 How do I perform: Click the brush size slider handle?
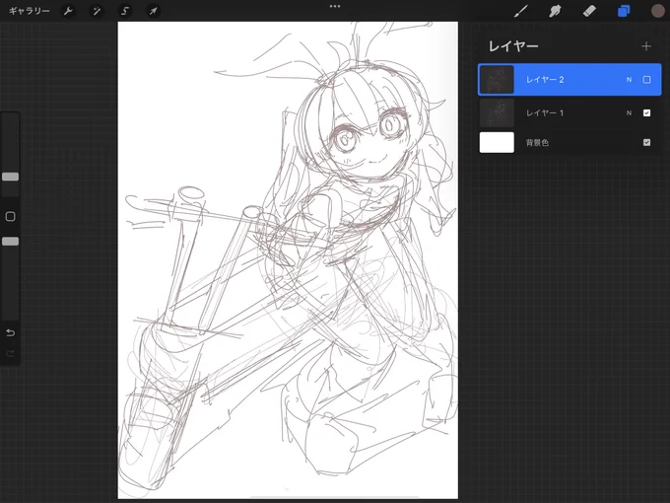tap(10, 177)
